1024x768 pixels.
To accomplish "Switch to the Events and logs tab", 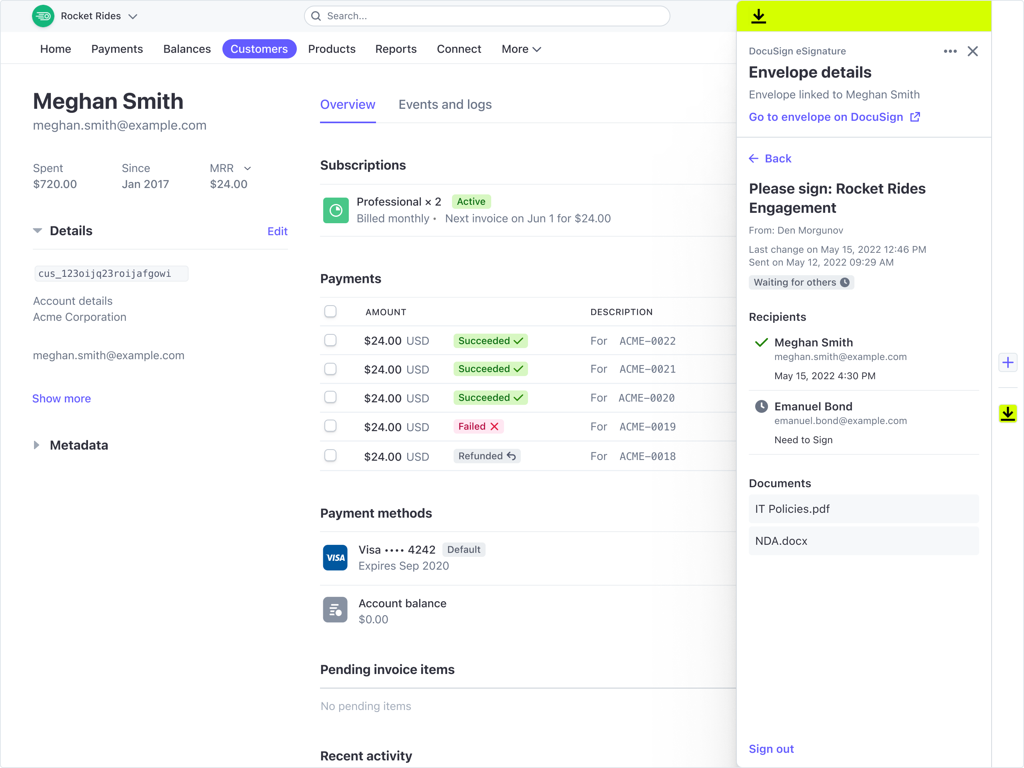I will click(445, 105).
